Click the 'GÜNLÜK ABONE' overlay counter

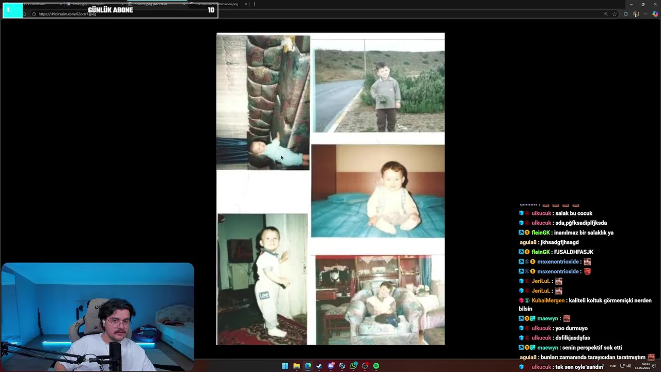tap(110, 10)
